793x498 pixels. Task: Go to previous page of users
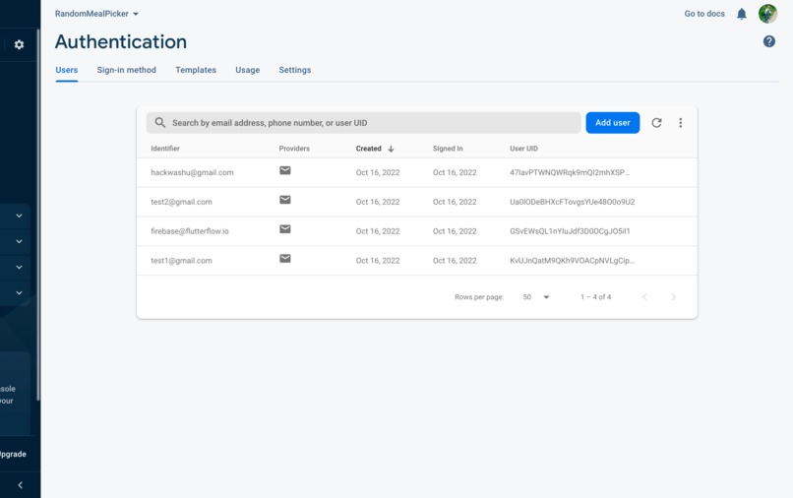[x=644, y=297]
